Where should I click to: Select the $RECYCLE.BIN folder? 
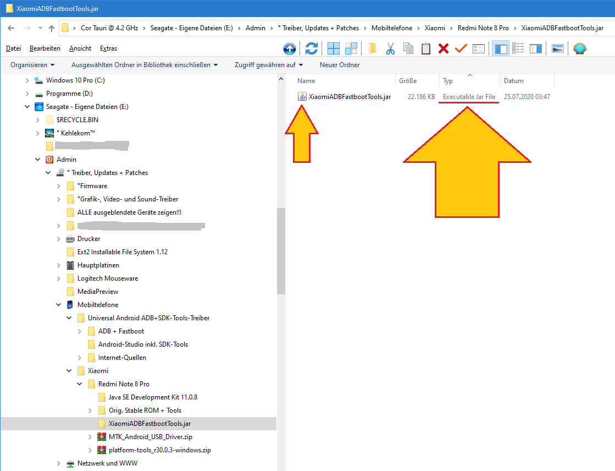tap(77, 120)
